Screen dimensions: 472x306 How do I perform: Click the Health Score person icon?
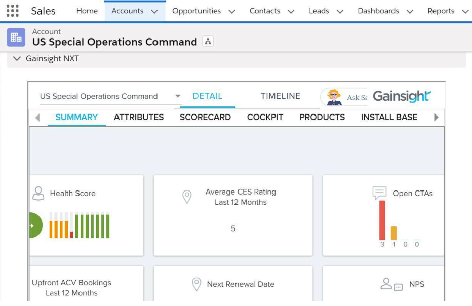(x=38, y=193)
